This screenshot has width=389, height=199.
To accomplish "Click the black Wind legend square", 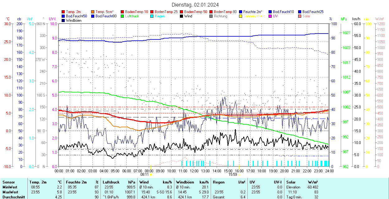I will point(182,16).
